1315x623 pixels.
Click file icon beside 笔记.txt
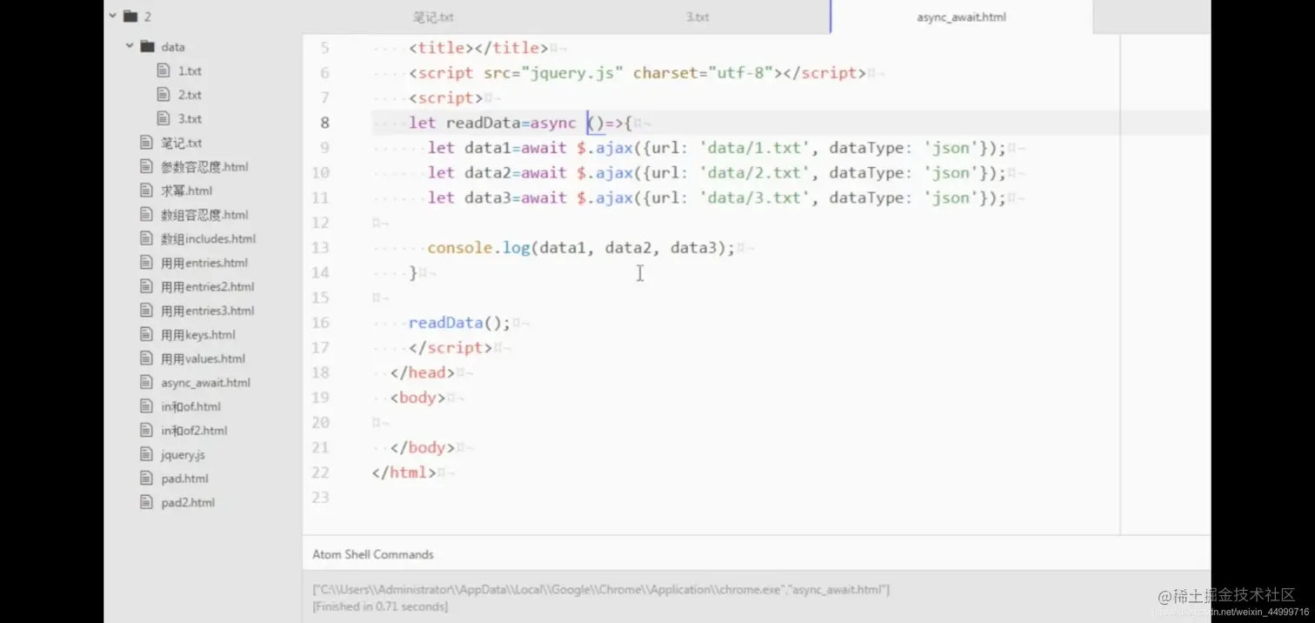[x=146, y=143]
